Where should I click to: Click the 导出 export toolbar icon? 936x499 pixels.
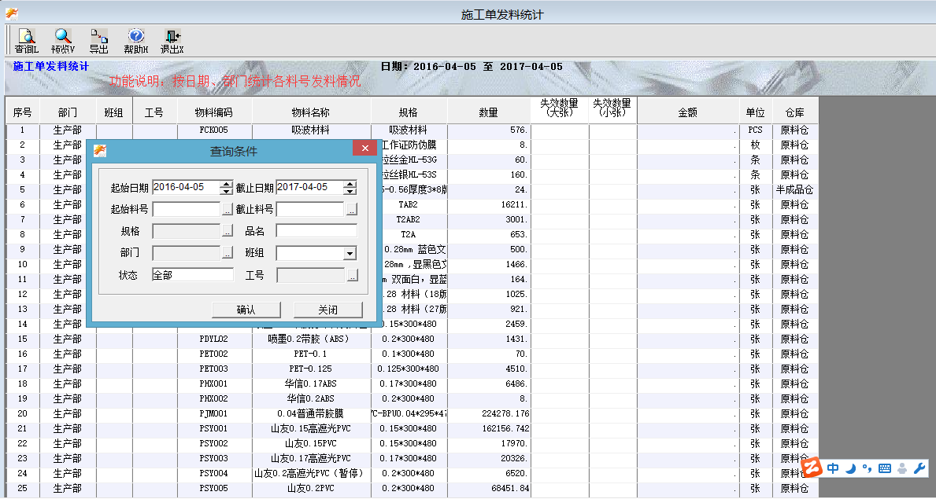[99, 41]
